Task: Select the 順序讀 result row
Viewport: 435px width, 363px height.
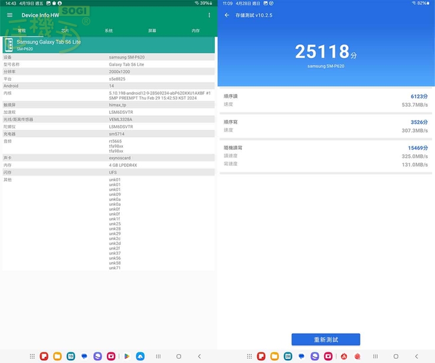Action: tap(326, 100)
